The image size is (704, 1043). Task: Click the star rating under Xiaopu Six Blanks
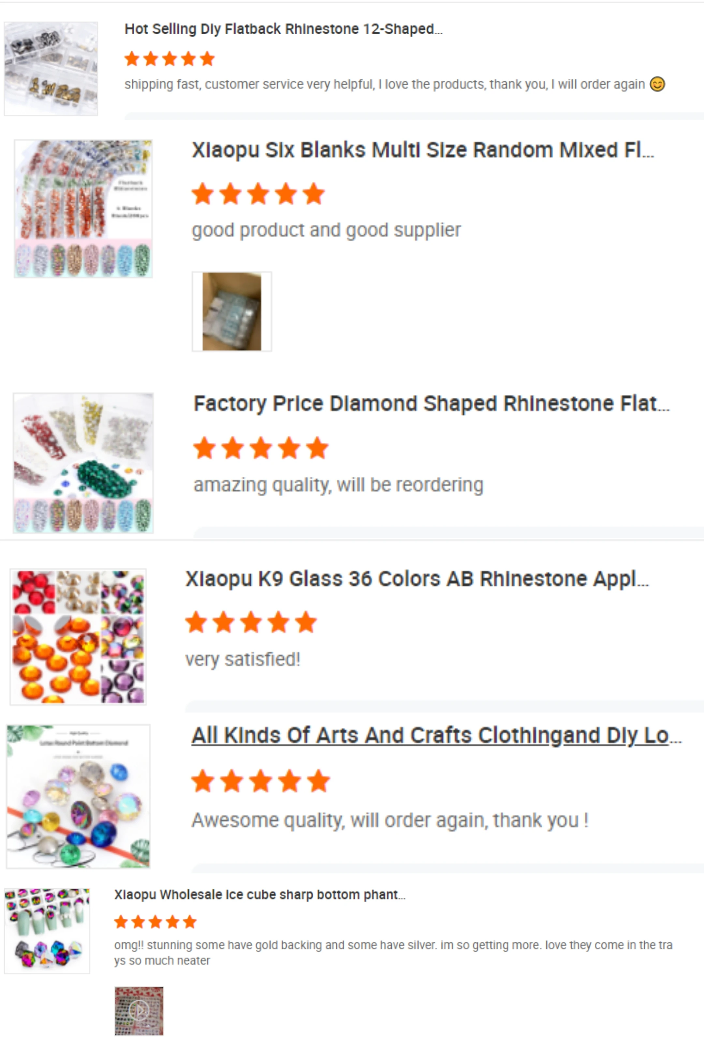coord(258,194)
